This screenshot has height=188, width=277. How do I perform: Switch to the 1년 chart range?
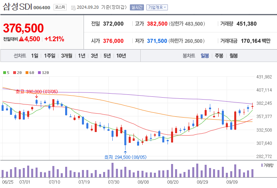[82, 56]
